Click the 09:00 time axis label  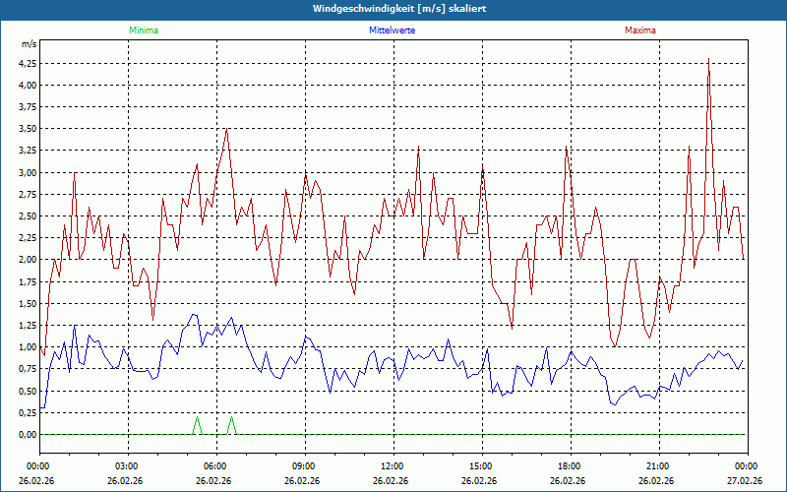point(305,466)
